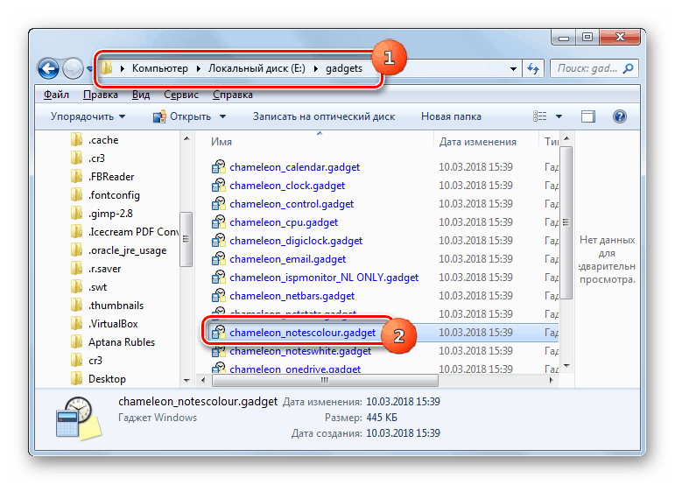Click the folder icon in address bar
Viewport: 675px width, 485px height.
coord(107,68)
